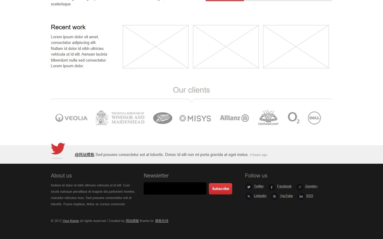The height and width of the screenshot is (239, 383).
Task: Click the 'in' icon beside the RSS link
Action: pos(301,196)
